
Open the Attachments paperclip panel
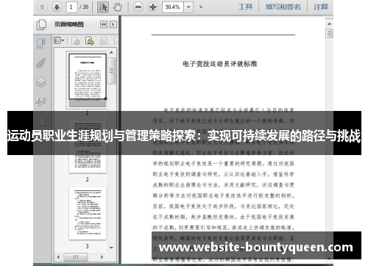point(41,63)
